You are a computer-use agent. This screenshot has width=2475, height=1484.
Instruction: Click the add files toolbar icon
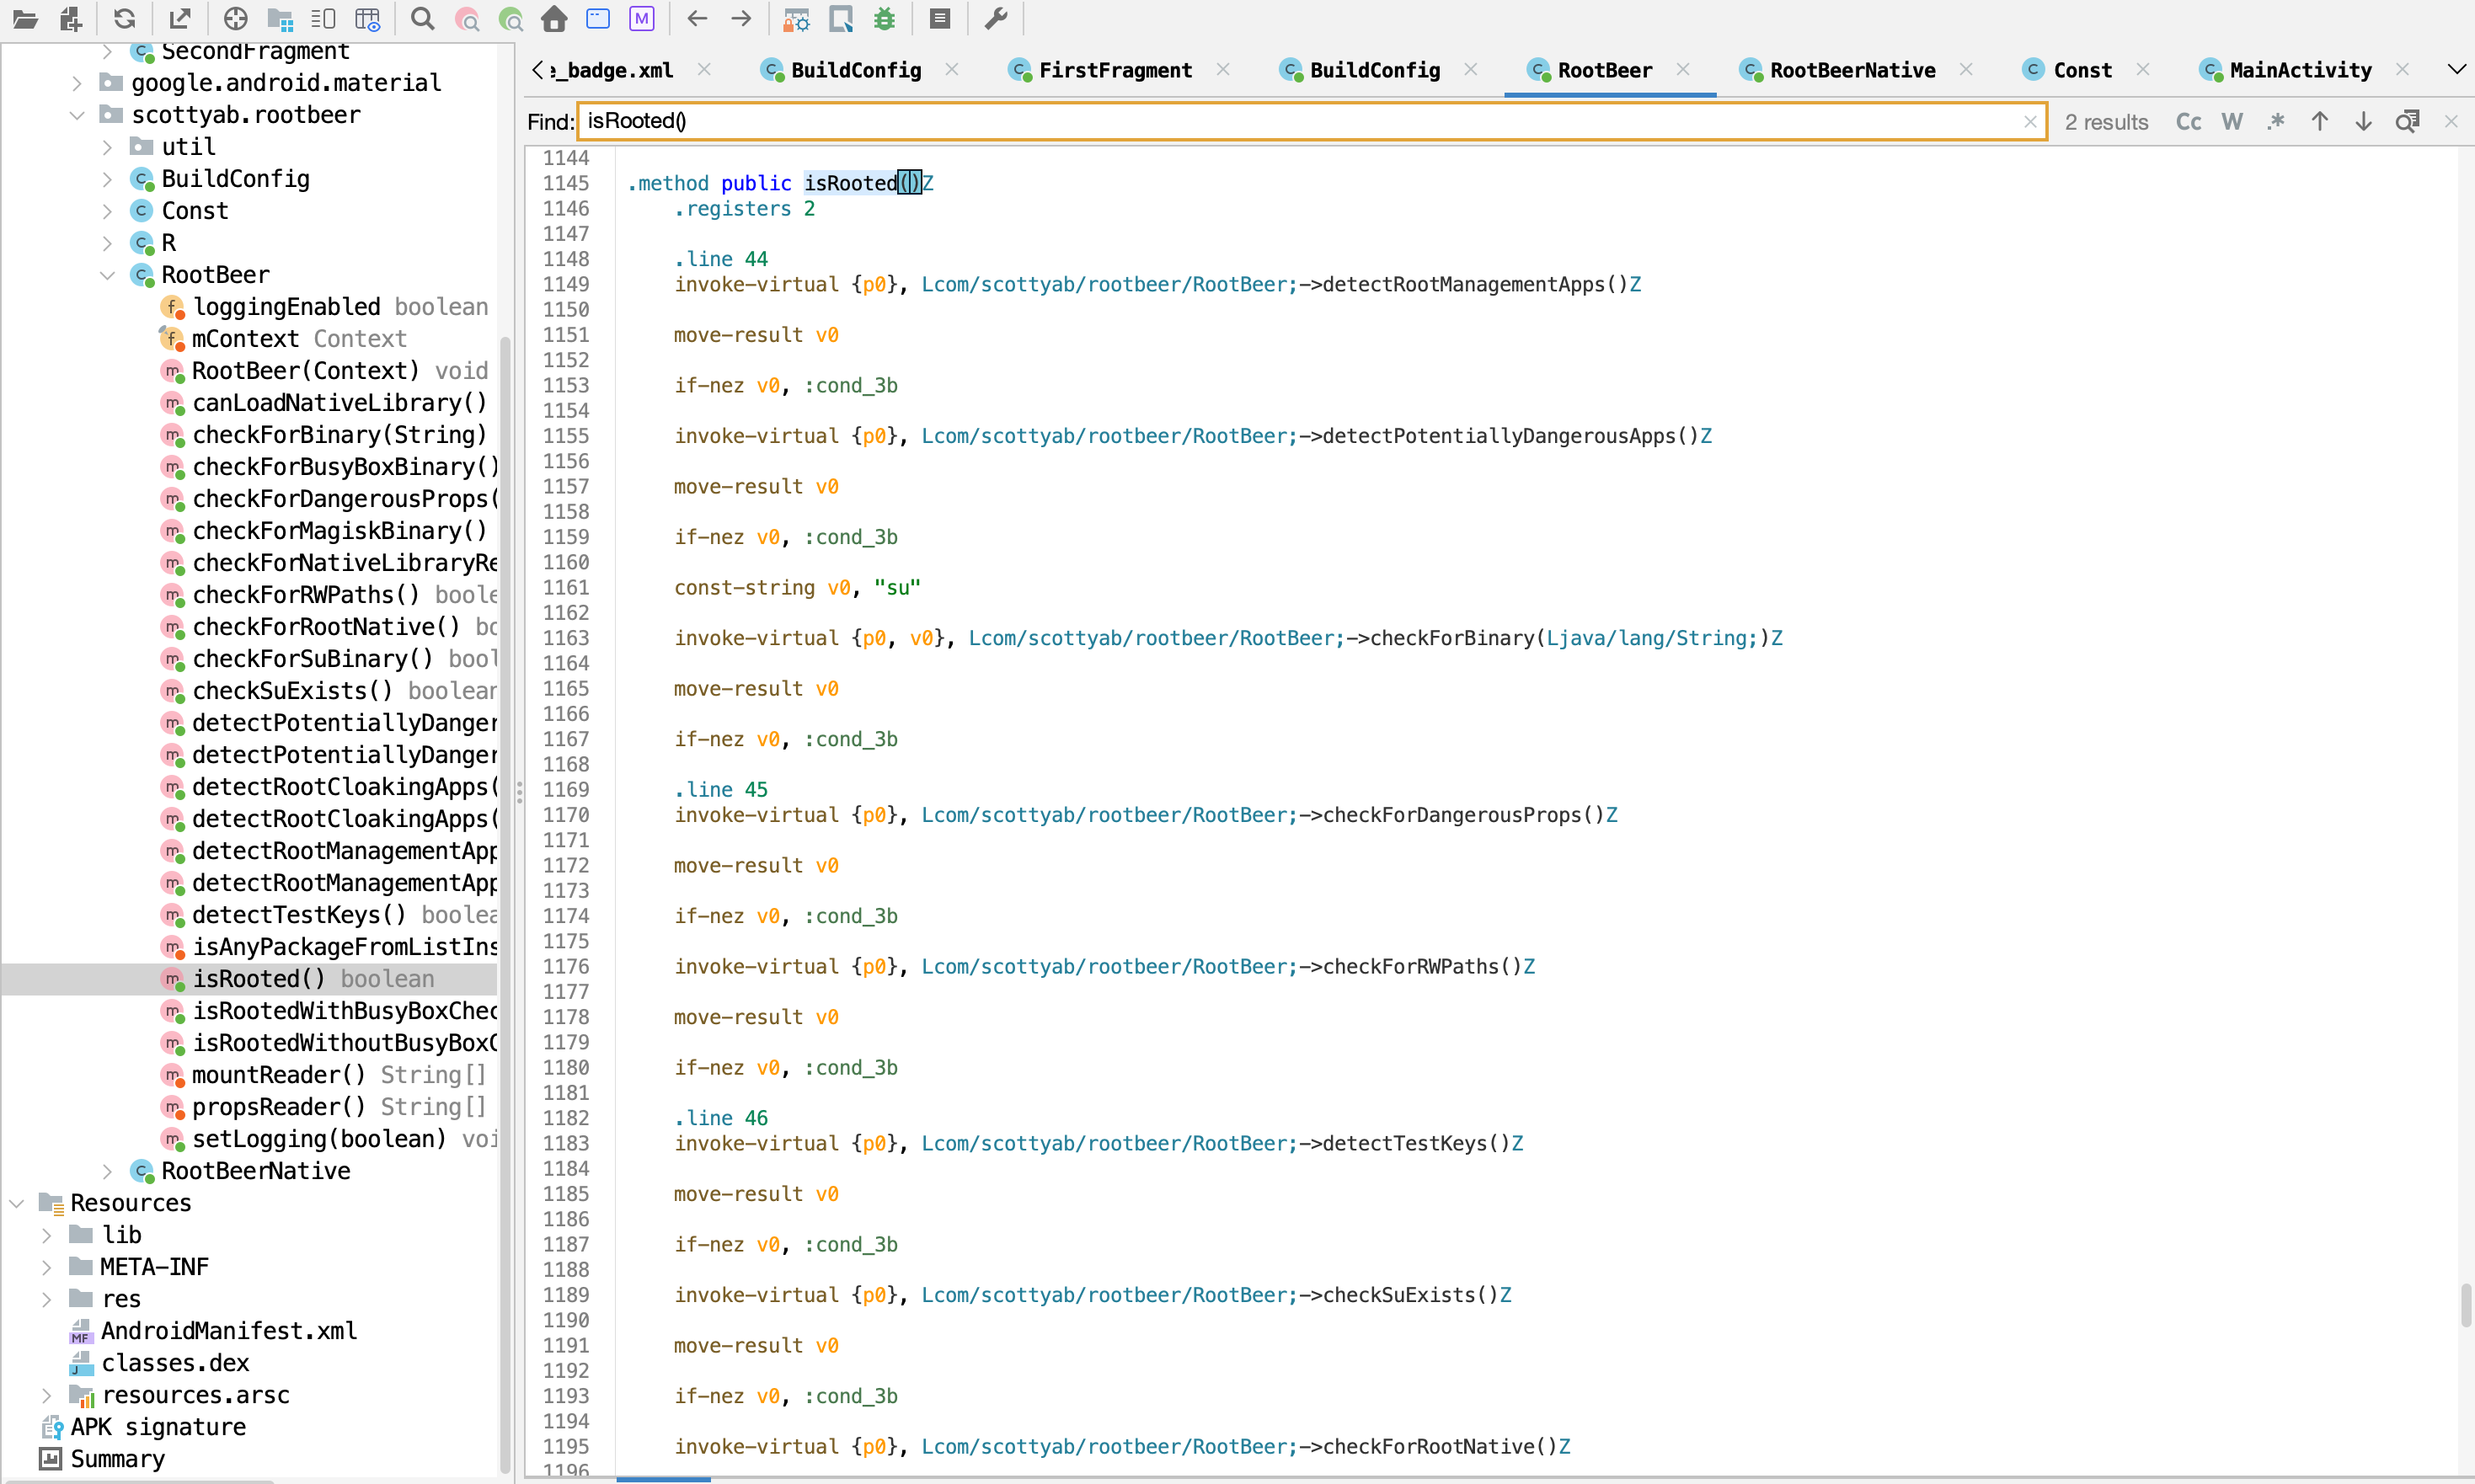click(70, 19)
